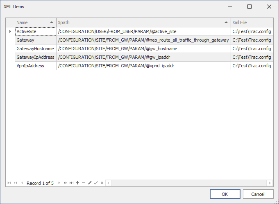Sort by the Xpath column header
The height and width of the screenshot is (204, 279).
pos(143,22)
